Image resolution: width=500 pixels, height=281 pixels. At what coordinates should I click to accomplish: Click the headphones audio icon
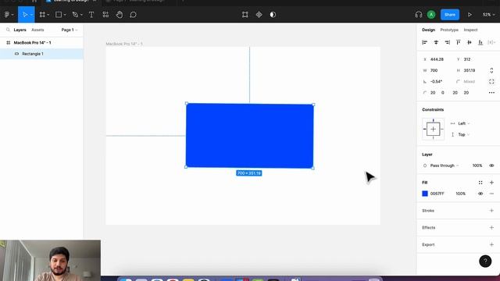(419, 15)
